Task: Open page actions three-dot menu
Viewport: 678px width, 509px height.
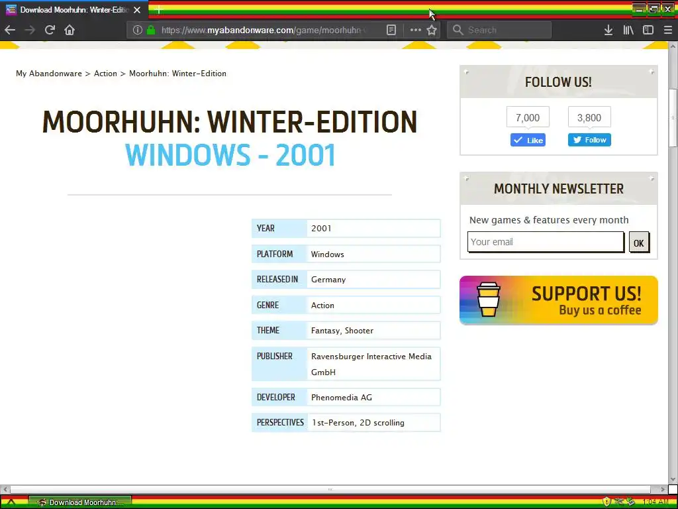Action: pyautogui.click(x=416, y=30)
